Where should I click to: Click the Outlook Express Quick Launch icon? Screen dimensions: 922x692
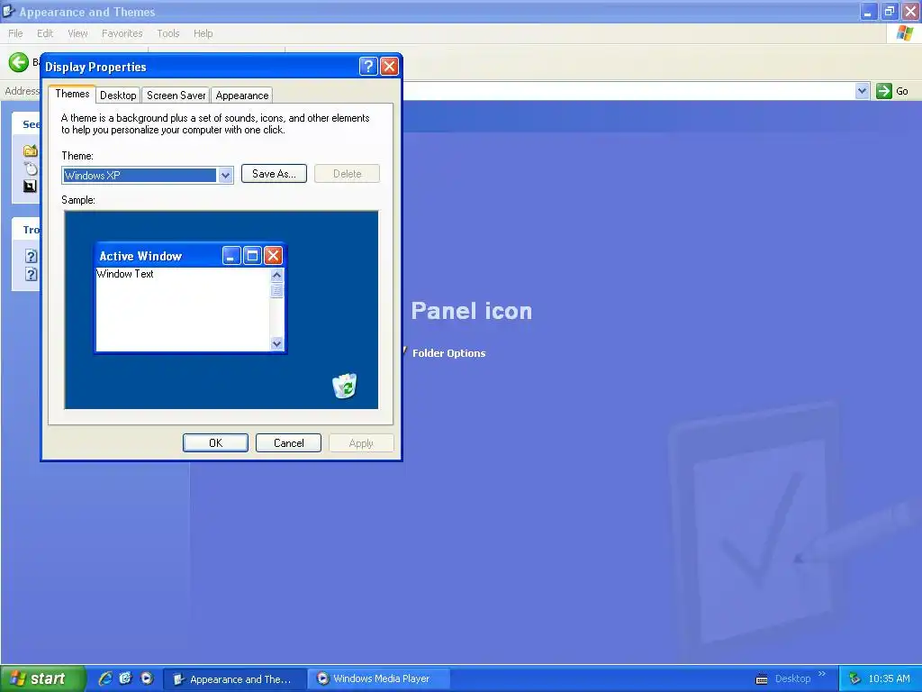(126, 678)
